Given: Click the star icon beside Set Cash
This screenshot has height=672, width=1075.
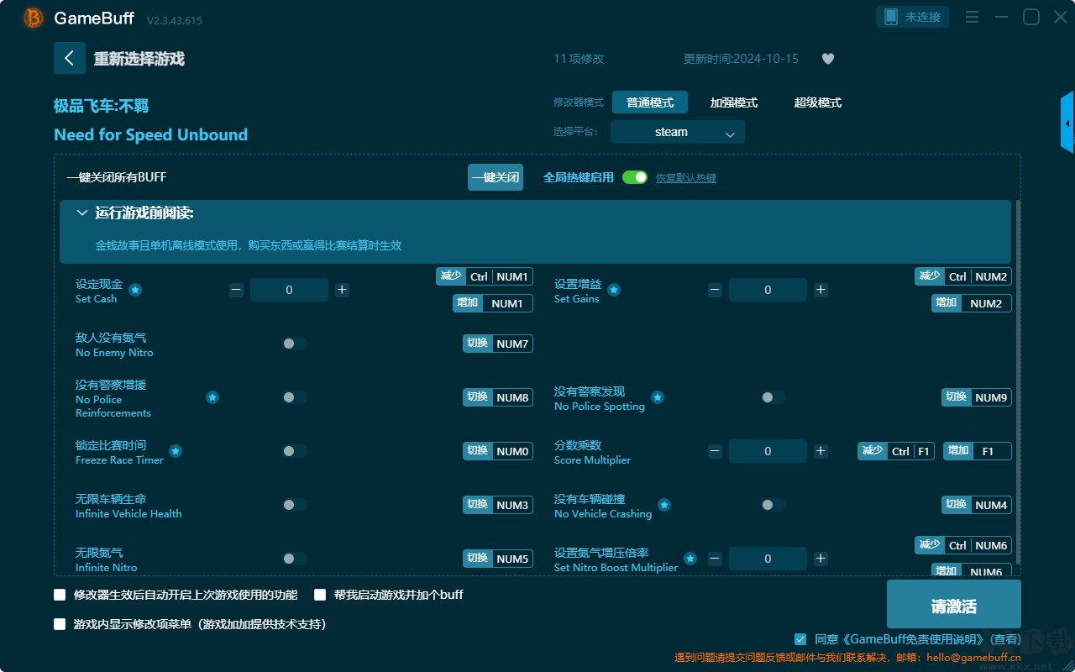Looking at the screenshot, I should 135,290.
